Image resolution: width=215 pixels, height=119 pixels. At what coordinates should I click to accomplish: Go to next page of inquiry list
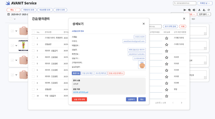[181, 103]
